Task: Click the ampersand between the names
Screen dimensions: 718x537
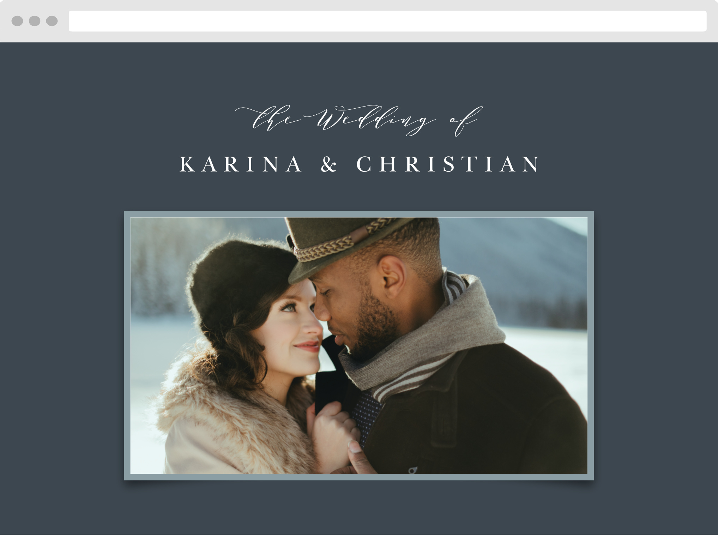Action: [329, 164]
